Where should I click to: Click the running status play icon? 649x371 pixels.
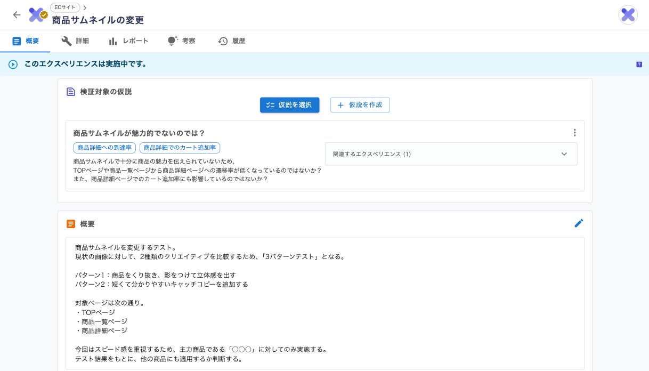pyautogui.click(x=13, y=64)
